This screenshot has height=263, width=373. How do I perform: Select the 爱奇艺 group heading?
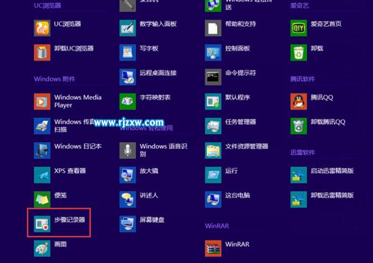(300, 6)
